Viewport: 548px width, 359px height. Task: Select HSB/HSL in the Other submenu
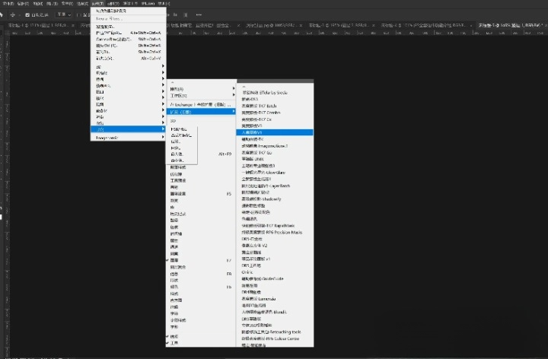(179, 129)
